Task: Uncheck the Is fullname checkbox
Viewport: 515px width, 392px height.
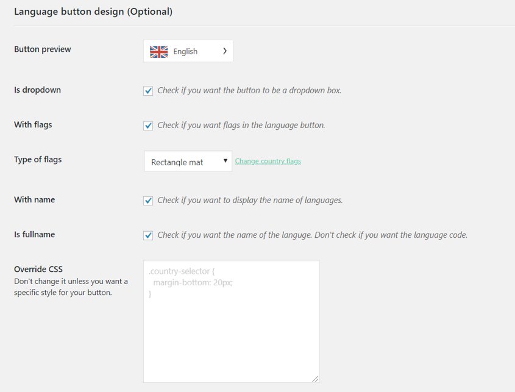Action: pyautogui.click(x=148, y=235)
